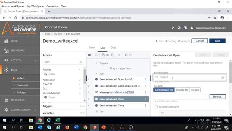Open Skype from the bottom taskbar

(49, 127)
